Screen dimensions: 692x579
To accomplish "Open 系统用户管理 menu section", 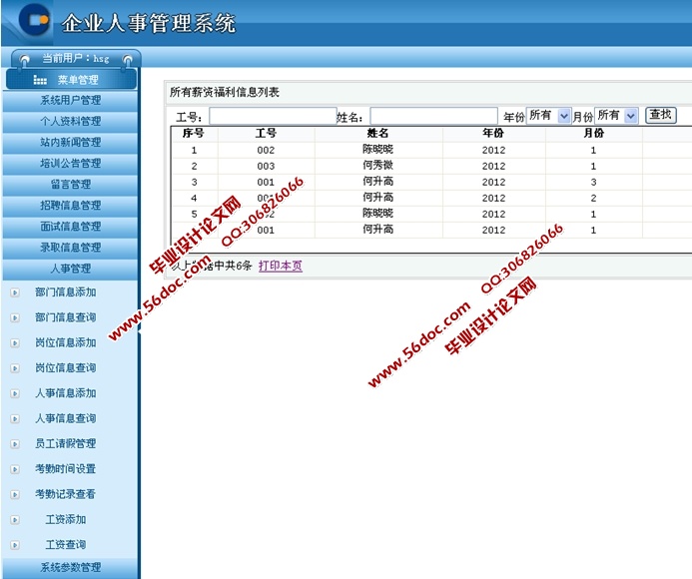I will [70, 100].
